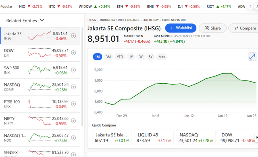Open the LIQUID 45 quick compare card

[x=154, y=137]
